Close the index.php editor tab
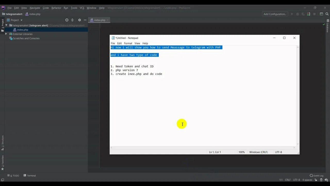 click(x=108, y=20)
